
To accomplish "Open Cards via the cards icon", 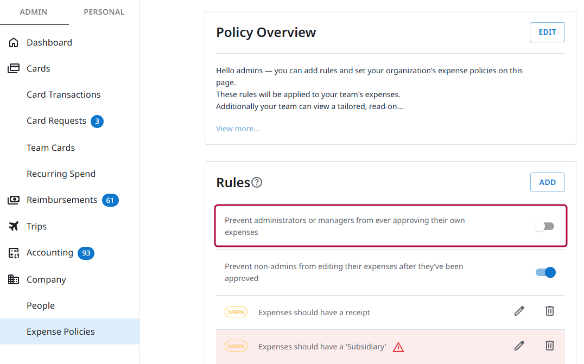I will (x=13, y=68).
